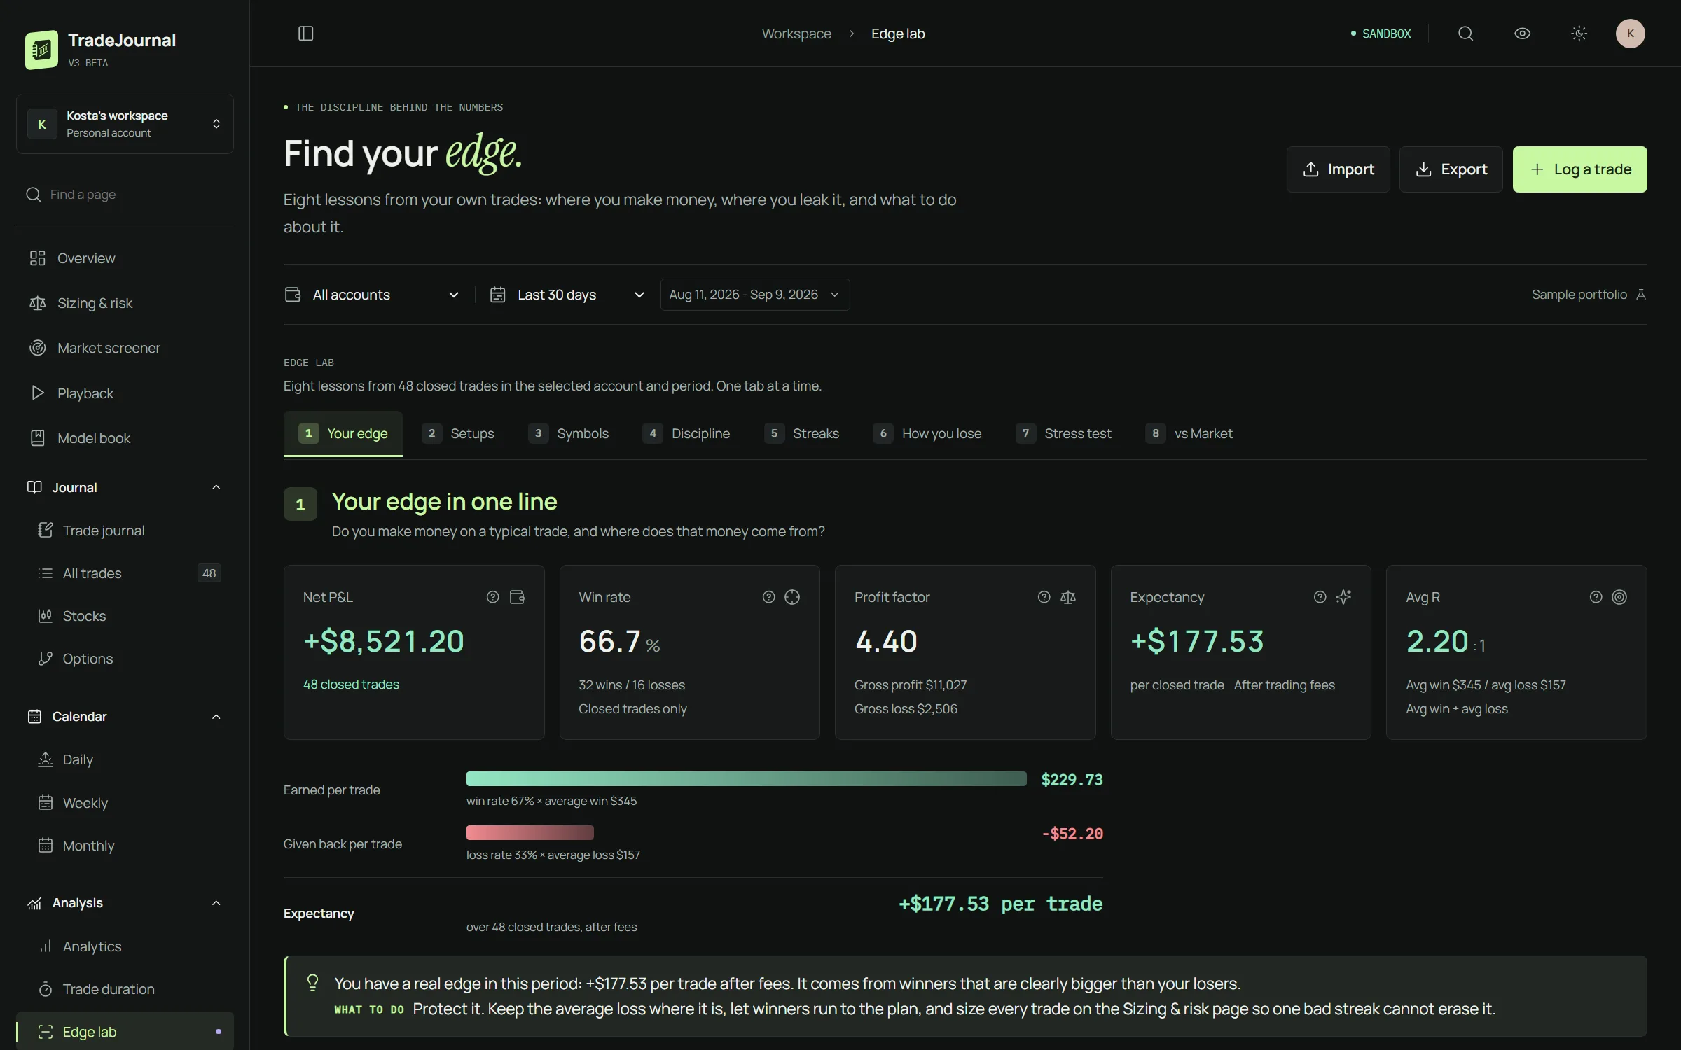
Task: Toggle privacy eye icon in header
Action: (x=1522, y=34)
